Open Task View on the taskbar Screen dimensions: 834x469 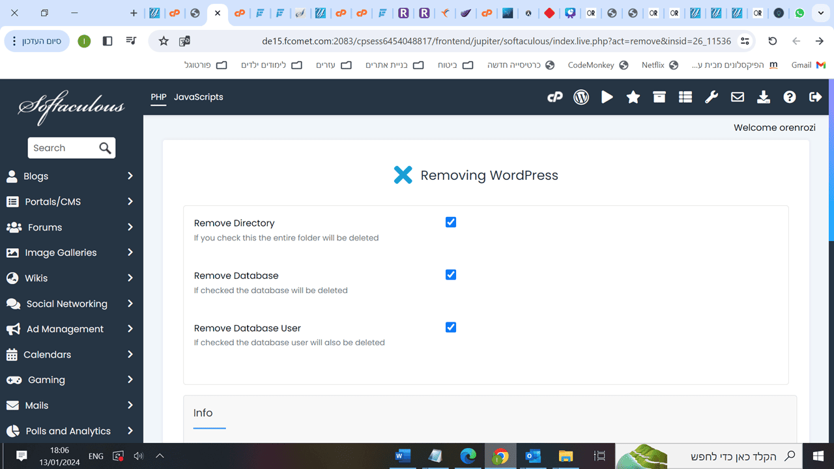point(600,456)
